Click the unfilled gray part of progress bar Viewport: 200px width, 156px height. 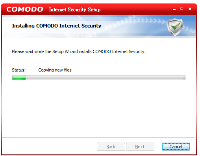pyautogui.click(x=106, y=77)
